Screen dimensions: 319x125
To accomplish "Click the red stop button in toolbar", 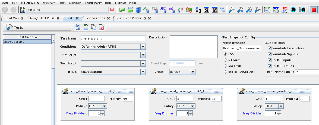I will click(x=314, y=10).
